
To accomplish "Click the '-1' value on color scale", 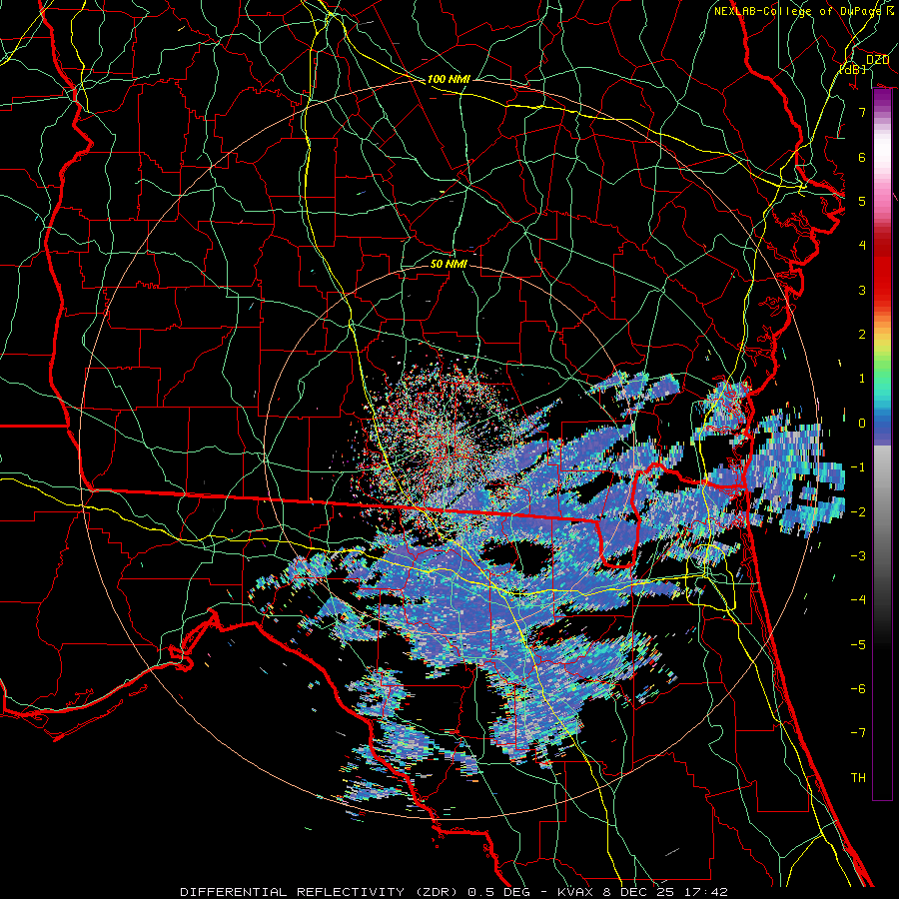I will pos(858,467).
